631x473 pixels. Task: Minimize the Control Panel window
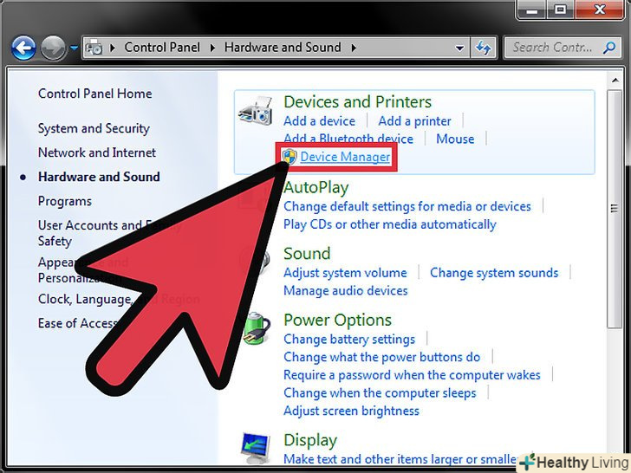532,10
